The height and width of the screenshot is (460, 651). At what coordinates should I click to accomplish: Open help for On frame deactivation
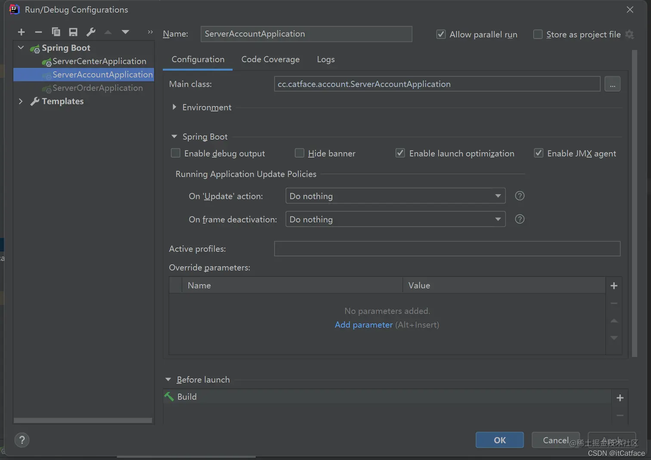pyautogui.click(x=520, y=219)
